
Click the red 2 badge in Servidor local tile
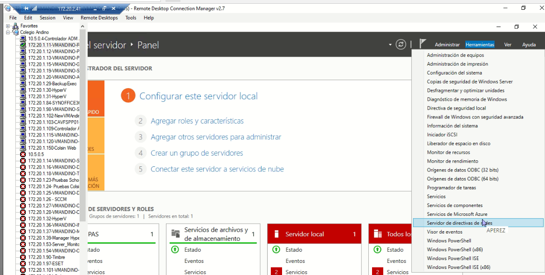click(x=276, y=272)
